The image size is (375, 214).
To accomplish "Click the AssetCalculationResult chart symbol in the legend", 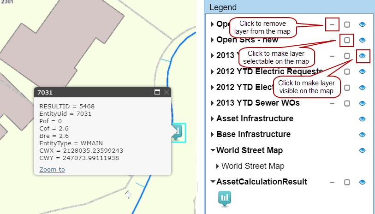I will [x=225, y=199].
